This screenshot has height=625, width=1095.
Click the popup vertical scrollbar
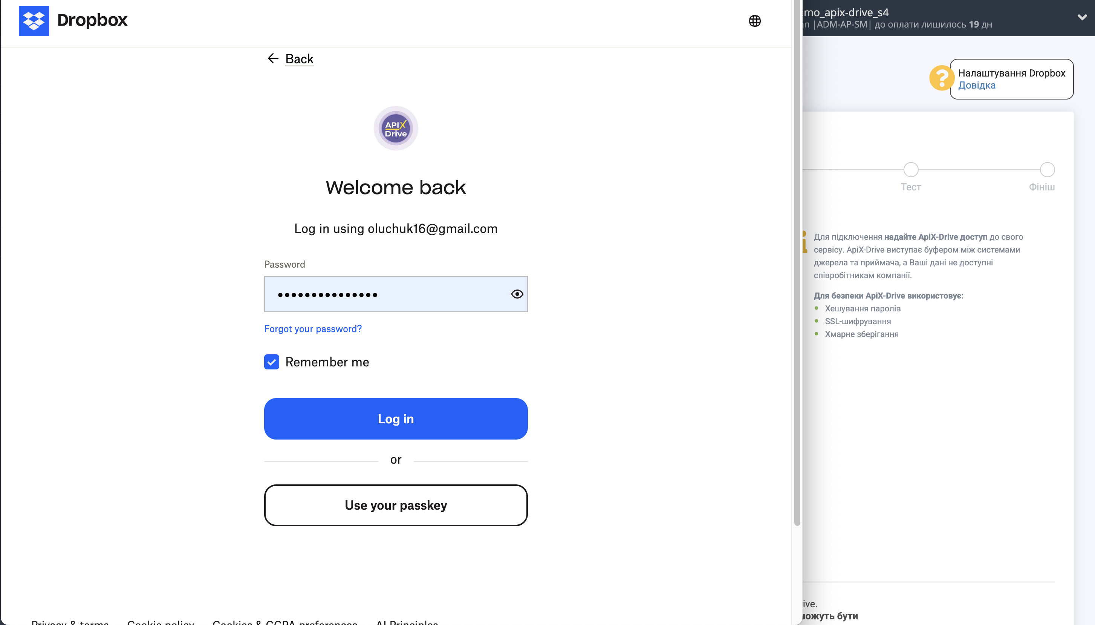coord(797,257)
